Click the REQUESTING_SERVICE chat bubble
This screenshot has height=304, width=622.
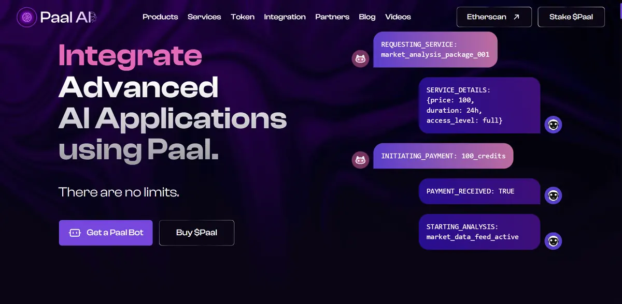435,50
